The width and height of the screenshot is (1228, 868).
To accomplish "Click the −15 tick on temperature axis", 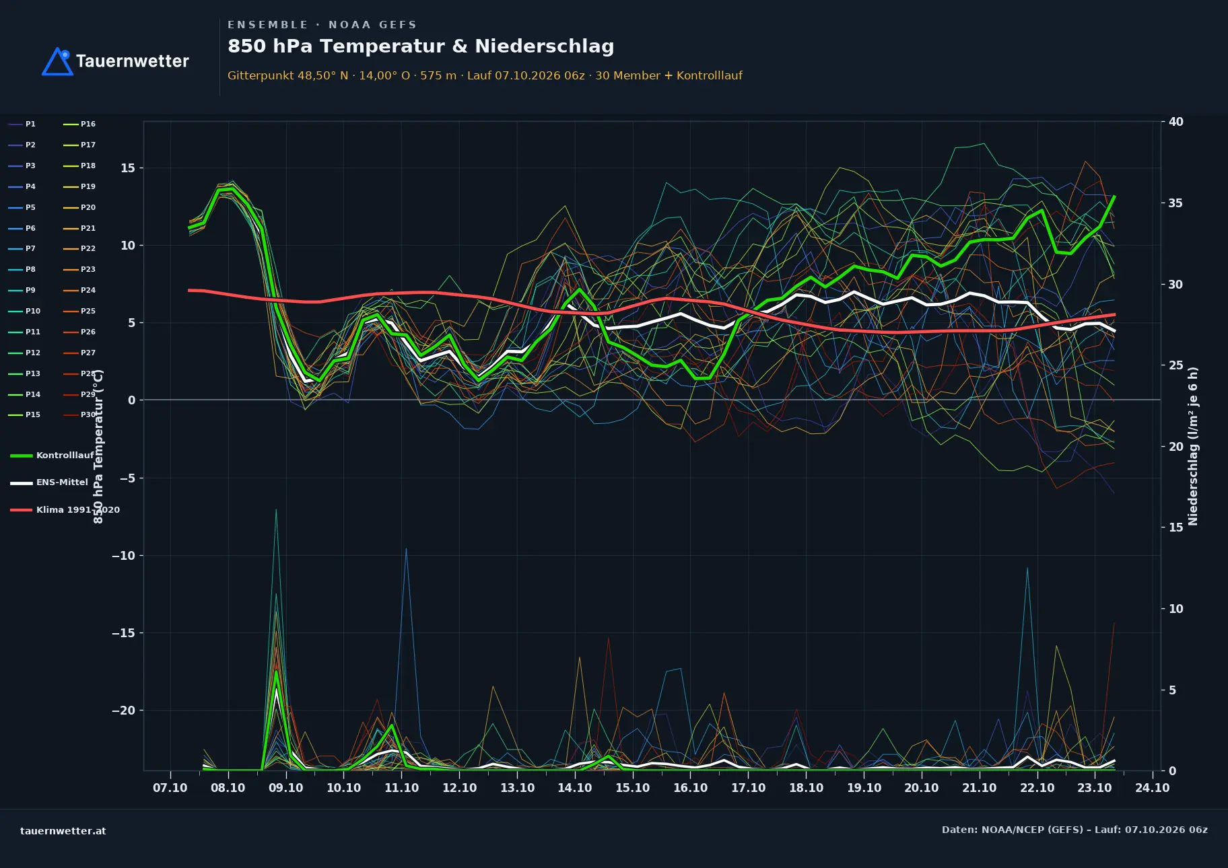I will 124,633.
